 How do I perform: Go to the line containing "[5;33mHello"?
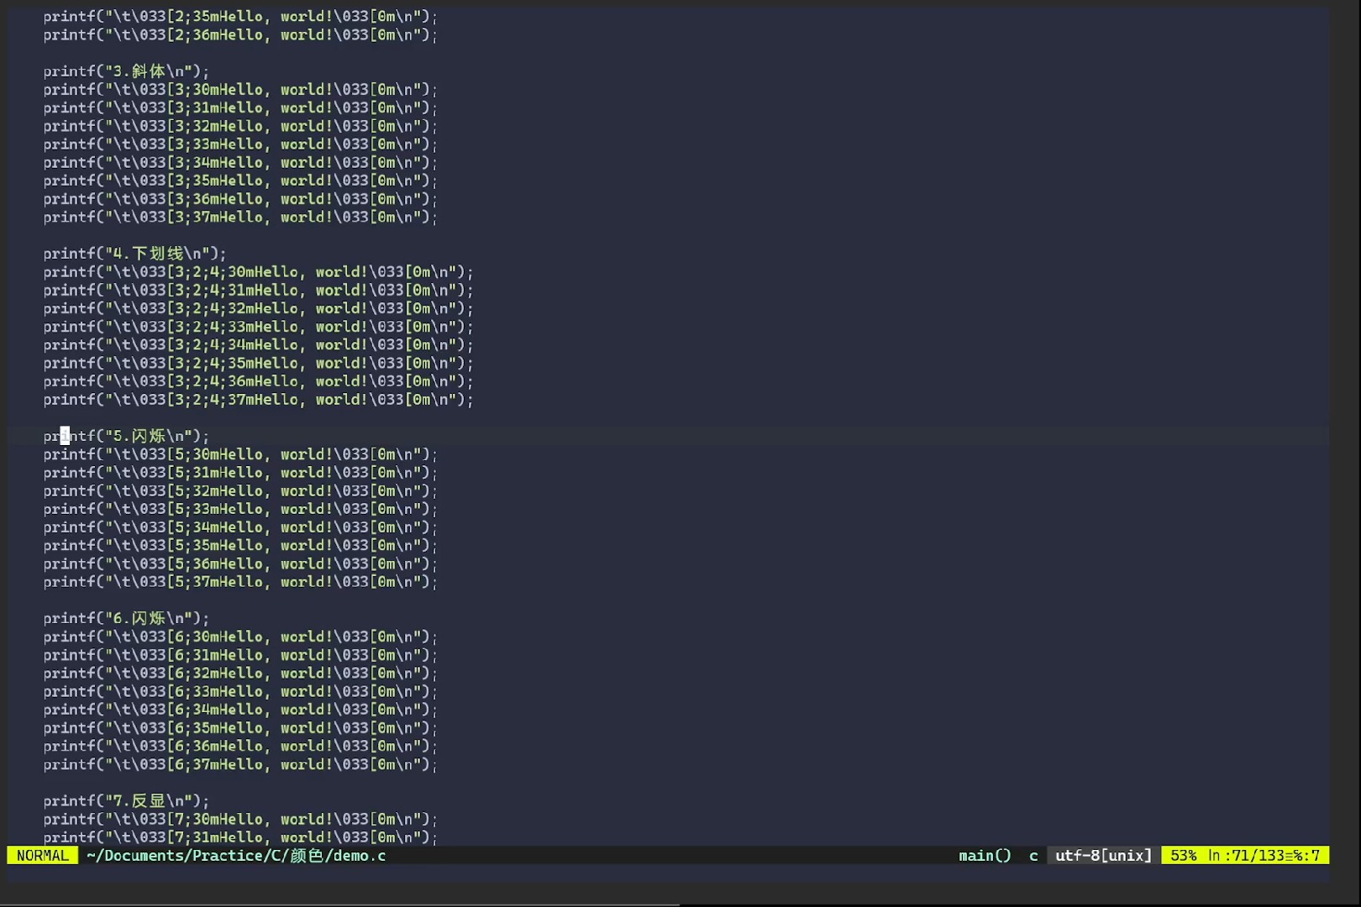pyautogui.click(x=240, y=509)
